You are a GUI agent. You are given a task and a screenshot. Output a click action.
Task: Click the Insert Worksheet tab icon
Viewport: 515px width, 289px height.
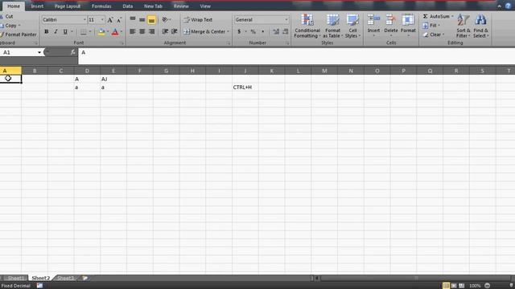pyautogui.click(x=84, y=278)
